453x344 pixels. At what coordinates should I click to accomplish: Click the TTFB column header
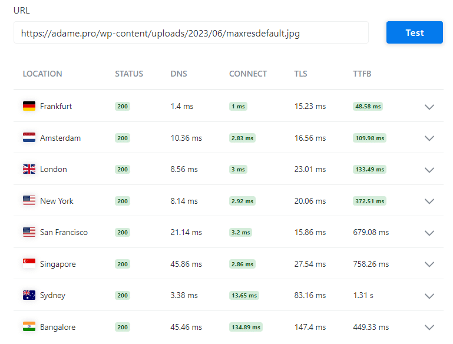click(x=362, y=74)
